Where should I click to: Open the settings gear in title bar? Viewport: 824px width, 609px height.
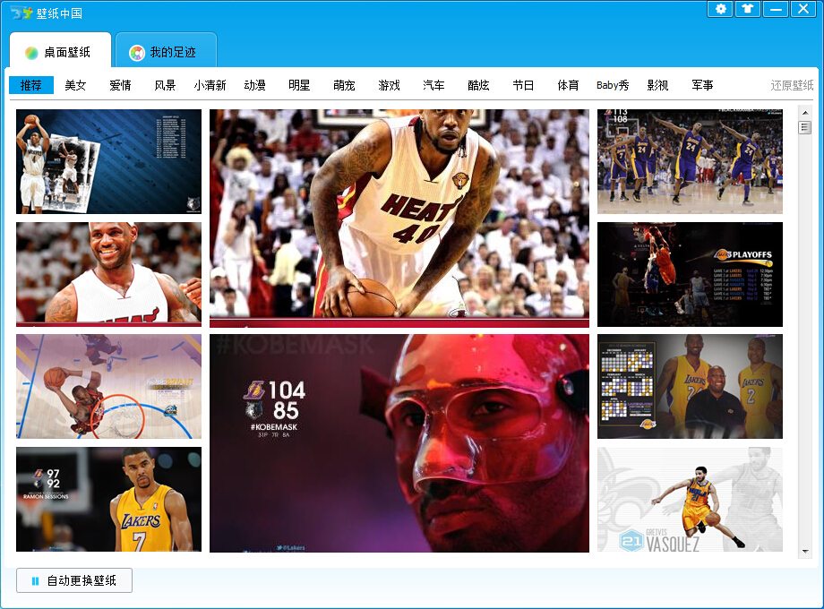720,9
